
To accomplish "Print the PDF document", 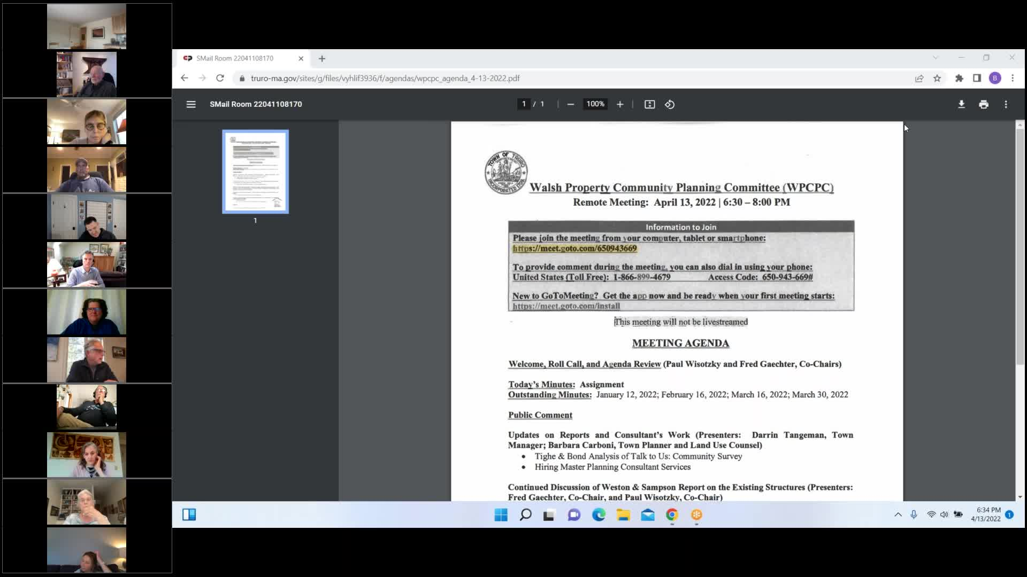I will tap(984, 104).
